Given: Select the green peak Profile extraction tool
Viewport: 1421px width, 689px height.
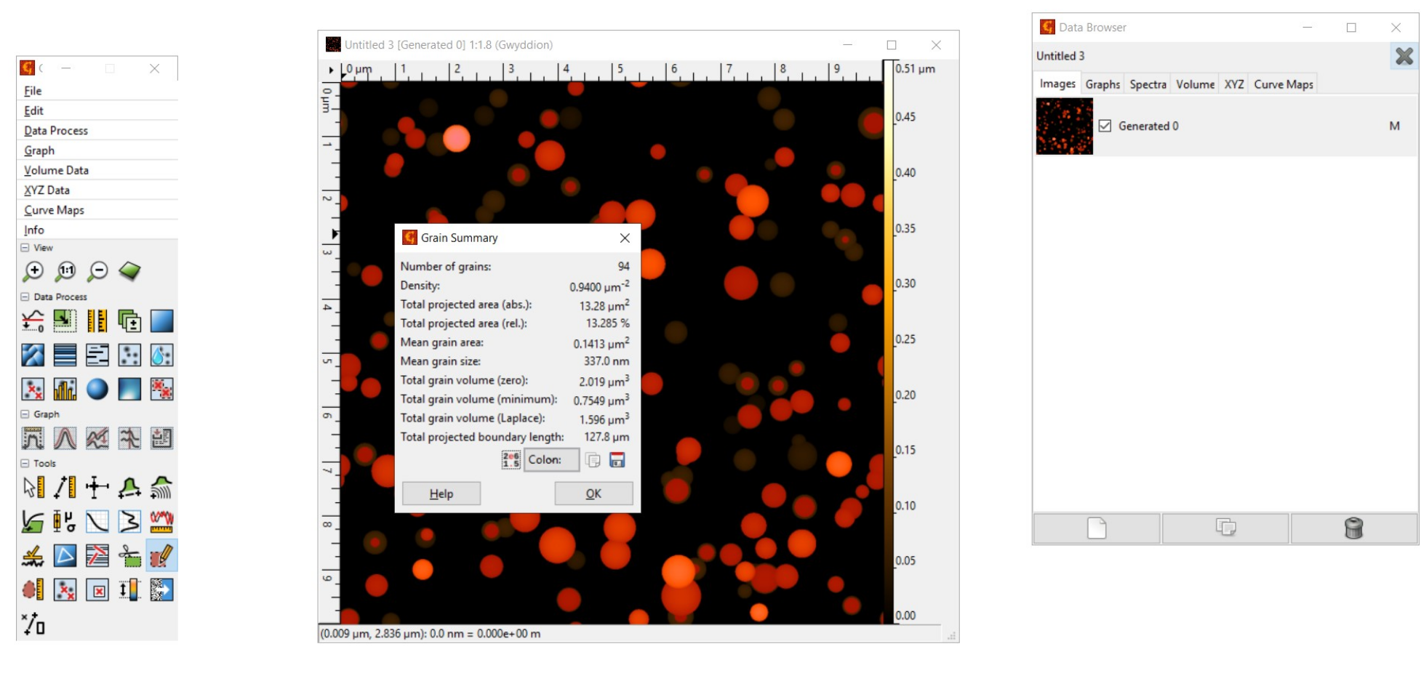Looking at the screenshot, I should [129, 487].
